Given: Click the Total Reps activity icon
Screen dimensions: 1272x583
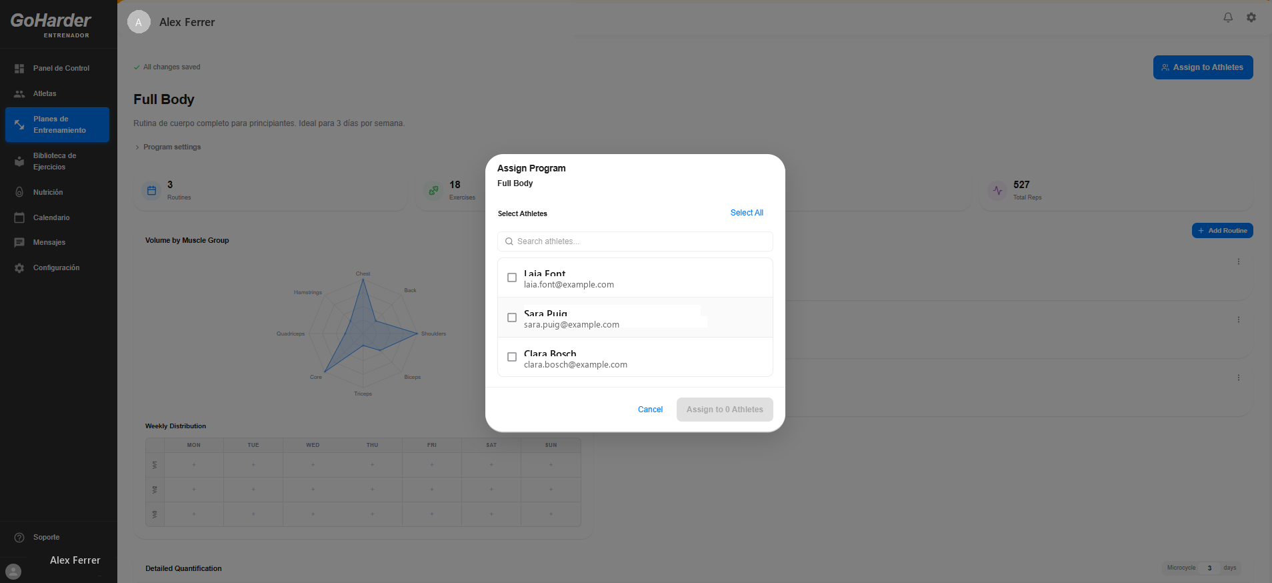Looking at the screenshot, I should tap(997, 191).
